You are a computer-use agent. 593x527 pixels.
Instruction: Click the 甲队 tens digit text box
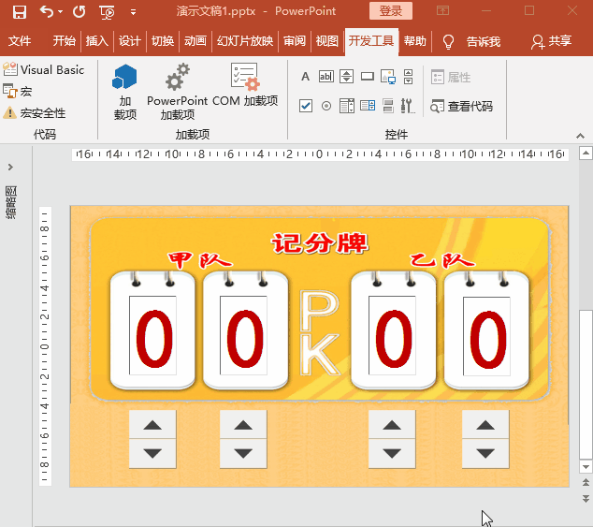point(152,335)
